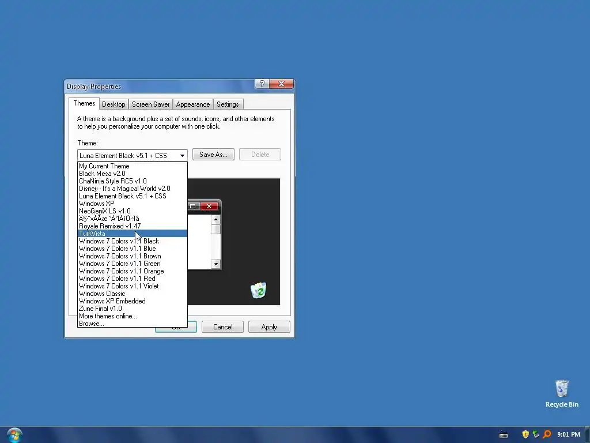Image resolution: width=590 pixels, height=443 pixels.
Task: Pick ChaNinja Style RC5 v1.0 theme
Action: click(133, 181)
